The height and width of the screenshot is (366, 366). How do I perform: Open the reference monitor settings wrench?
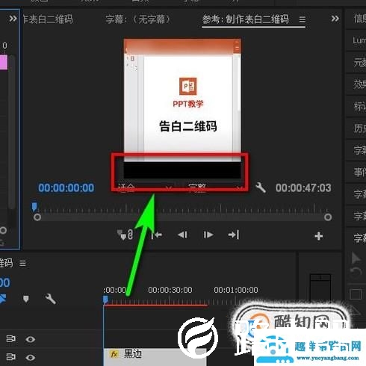pos(261,187)
